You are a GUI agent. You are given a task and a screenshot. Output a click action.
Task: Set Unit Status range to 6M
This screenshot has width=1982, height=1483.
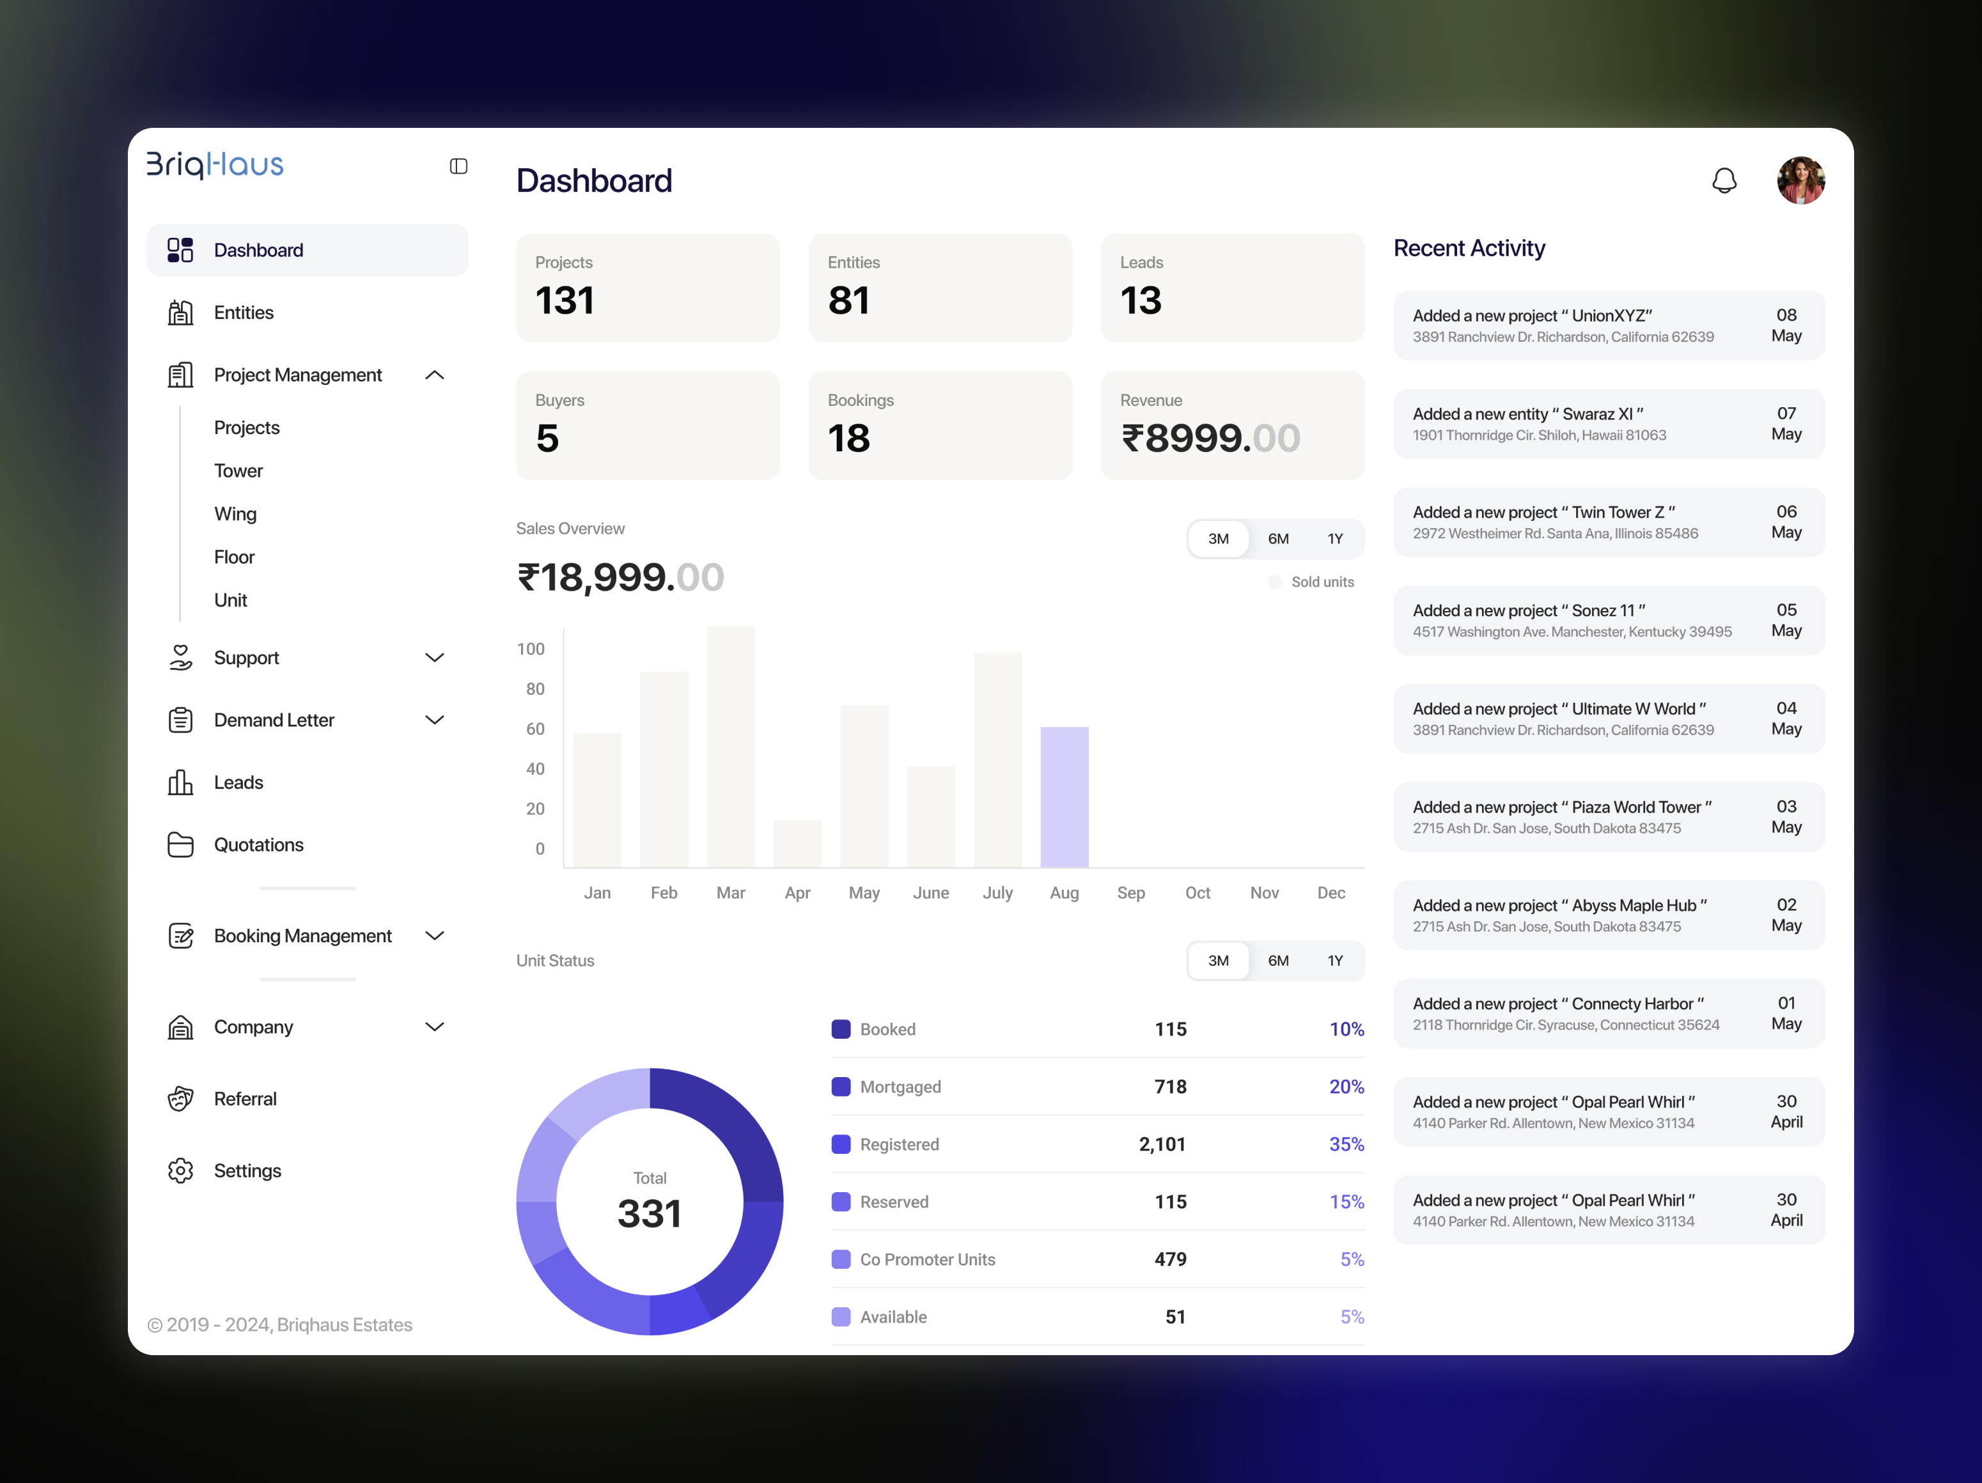[x=1277, y=961]
